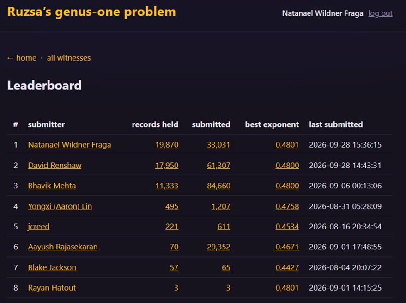Click timestamp 2026-08-31 05:28:09

click(345, 206)
